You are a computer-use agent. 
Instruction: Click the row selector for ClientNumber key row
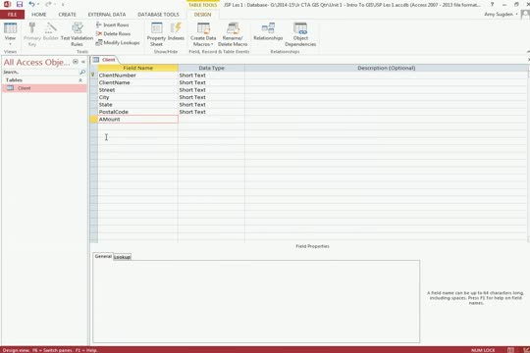(x=94, y=76)
